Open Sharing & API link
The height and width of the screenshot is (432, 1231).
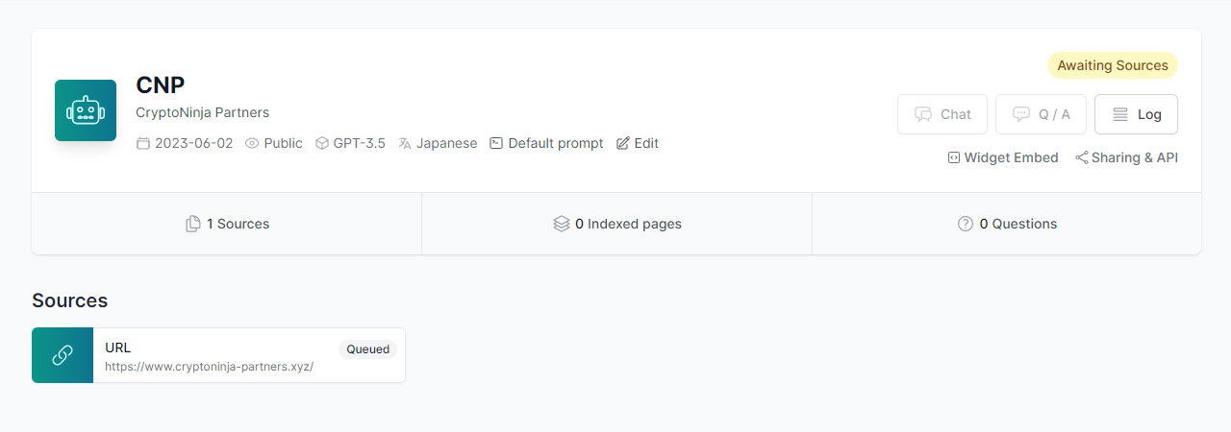pos(1126,157)
